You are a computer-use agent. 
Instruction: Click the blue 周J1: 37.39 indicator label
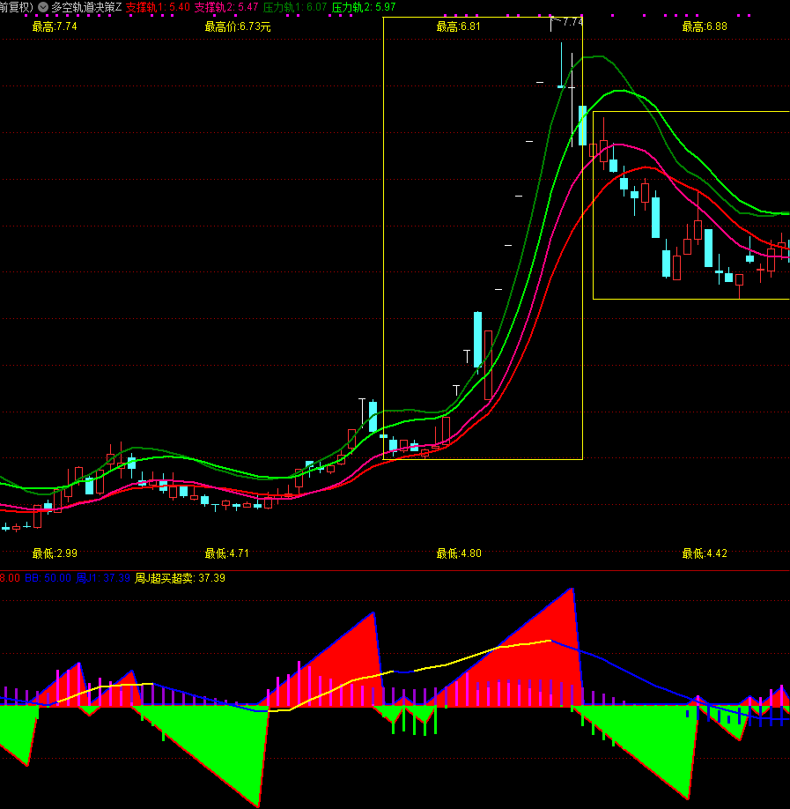click(x=102, y=578)
